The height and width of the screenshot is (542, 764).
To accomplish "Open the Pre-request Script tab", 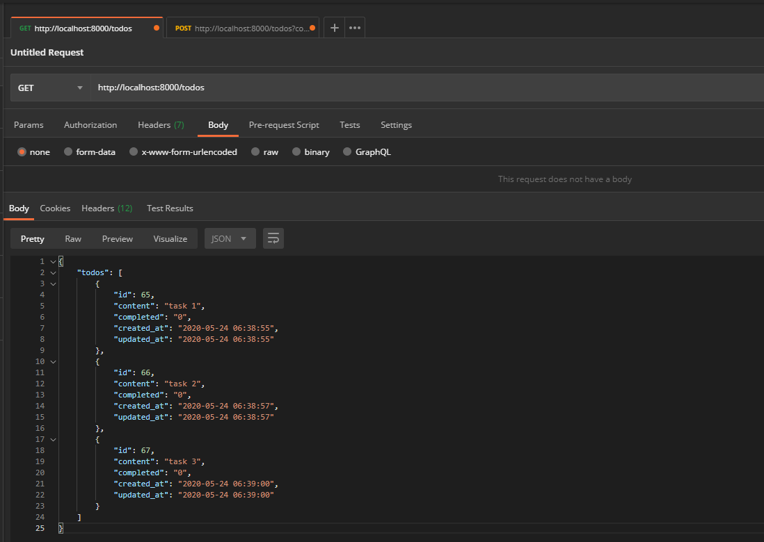I will click(284, 125).
